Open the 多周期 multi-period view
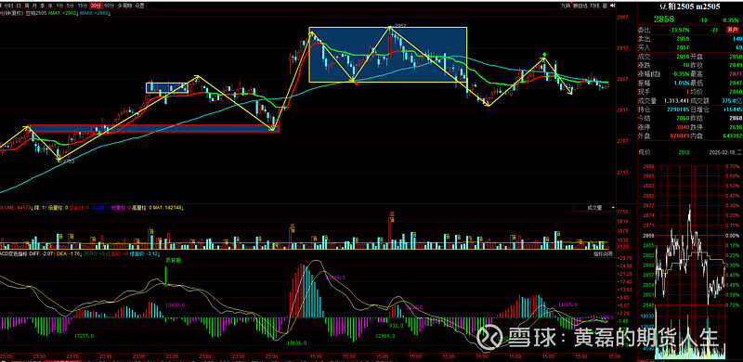The image size is (743, 362). click(x=124, y=6)
